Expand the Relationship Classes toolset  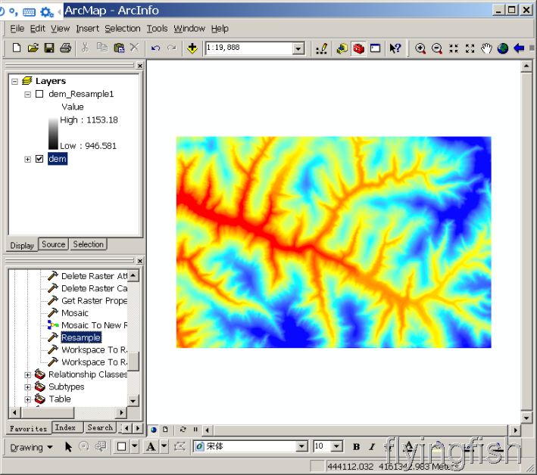tap(28, 374)
